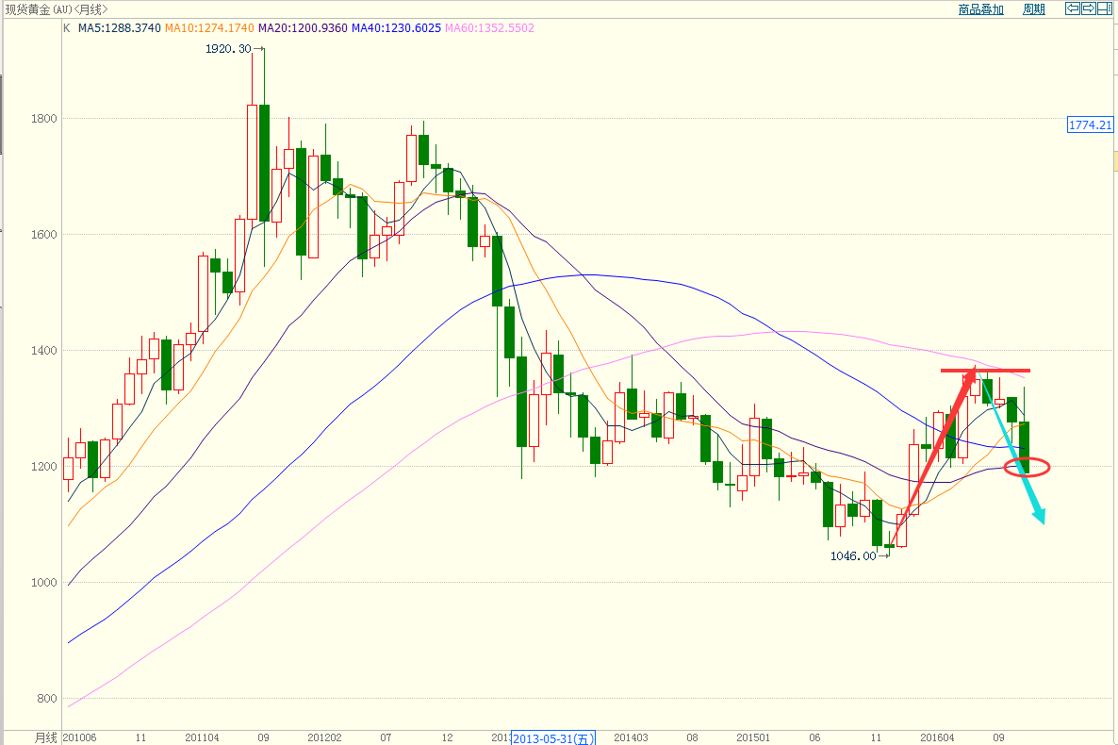Click the left arrow navigation icon
This screenshot has height=745, width=1118.
[x=1073, y=8]
